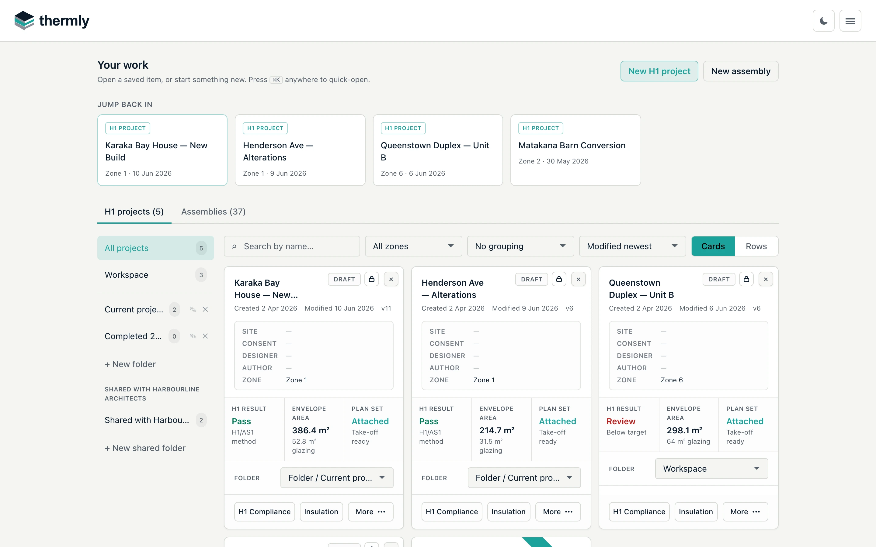Open More options on Henderson Ave card
Screen dimensions: 876x547
click(558, 511)
